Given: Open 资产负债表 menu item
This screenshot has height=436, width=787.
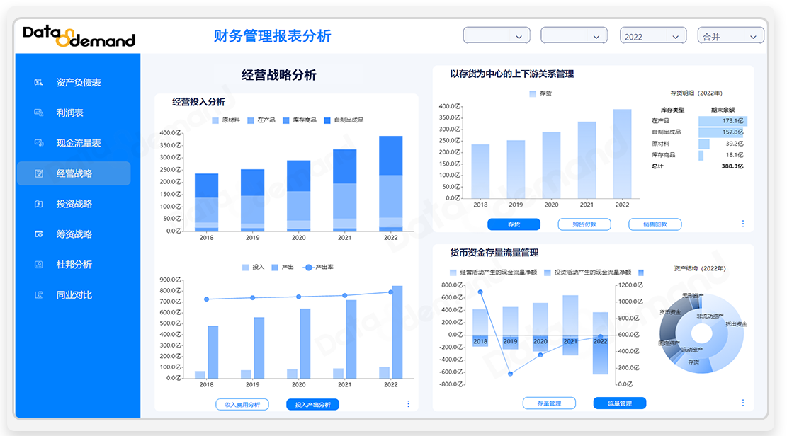Looking at the screenshot, I should (x=79, y=82).
